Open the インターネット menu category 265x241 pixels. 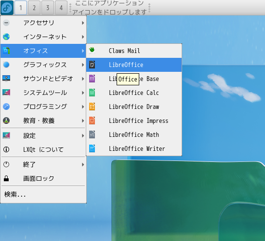coord(43,37)
